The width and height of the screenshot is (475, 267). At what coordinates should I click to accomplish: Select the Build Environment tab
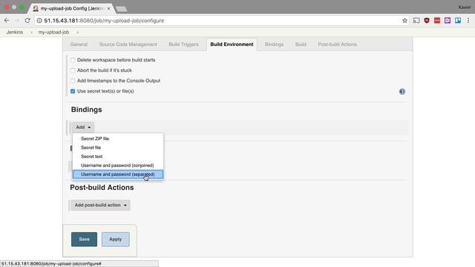pos(232,44)
